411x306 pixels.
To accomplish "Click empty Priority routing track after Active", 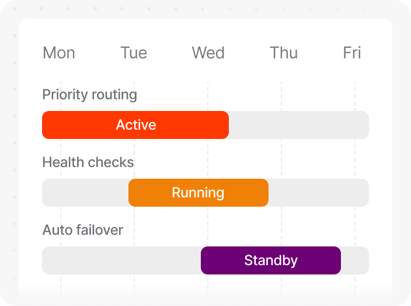I will pos(298,125).
